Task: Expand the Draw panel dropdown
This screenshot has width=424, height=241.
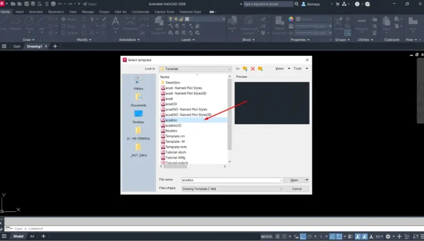Action: click(28, 40)
